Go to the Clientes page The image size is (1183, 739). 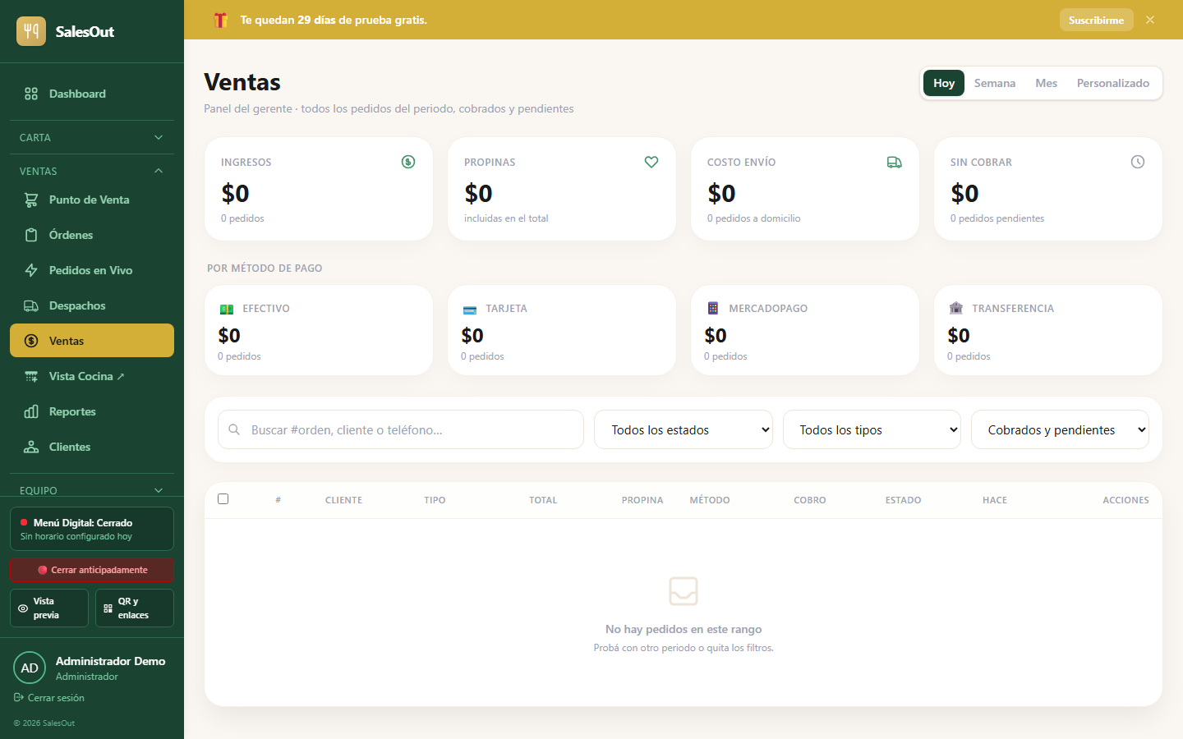92,447
